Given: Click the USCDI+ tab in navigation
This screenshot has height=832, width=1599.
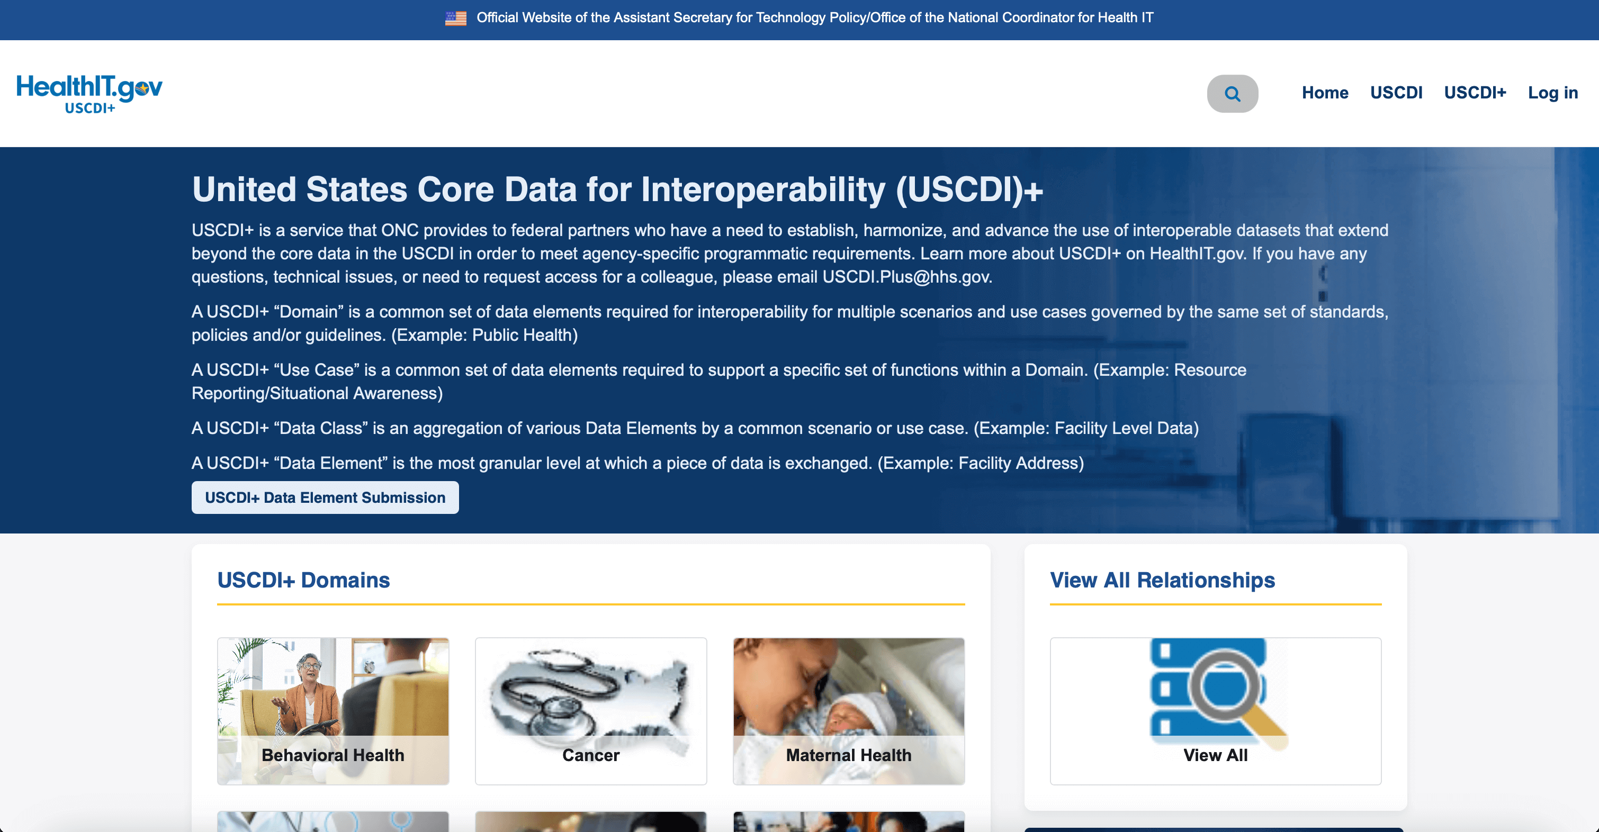Looking at the screenshot, I should coord(1475,93).
